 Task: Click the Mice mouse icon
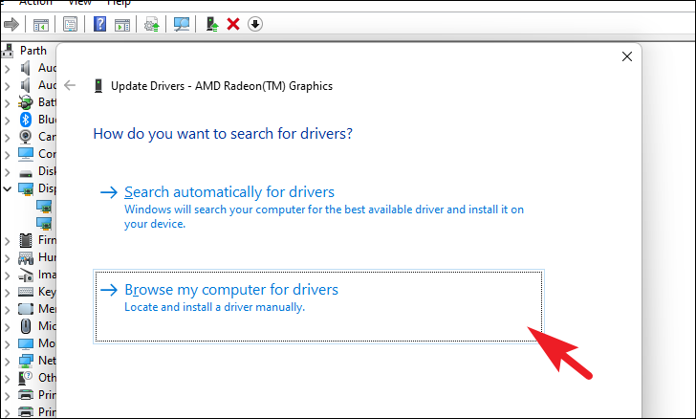point(26,326)
